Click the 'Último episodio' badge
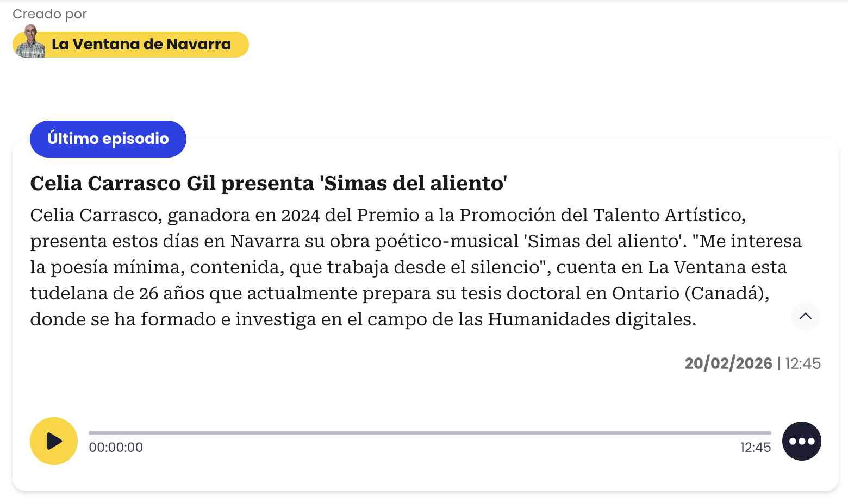The width and height of the screenshot is (848, 503). pyautogui.click(x=108, y=139)
